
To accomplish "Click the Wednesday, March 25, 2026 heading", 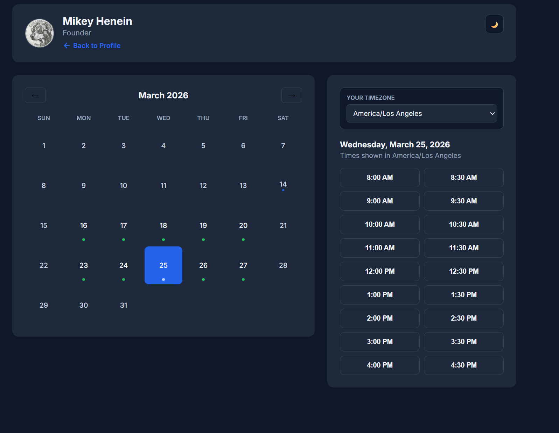I will 395,145.
